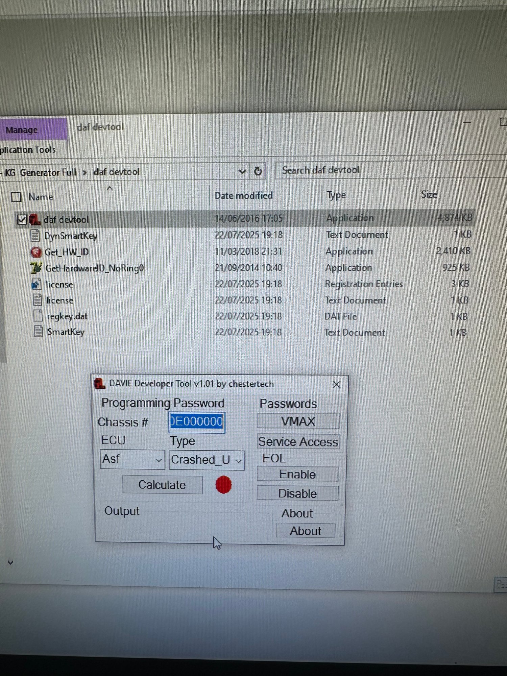Image resolution: width=507 pixels, height=676 pixels.
Task: Click the VMAX password button
Action: tap(298, 421)
